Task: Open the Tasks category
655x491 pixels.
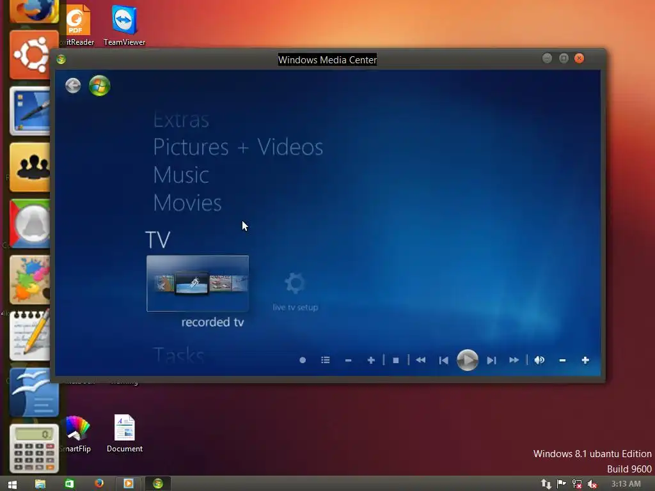Action: coord(179,355)
